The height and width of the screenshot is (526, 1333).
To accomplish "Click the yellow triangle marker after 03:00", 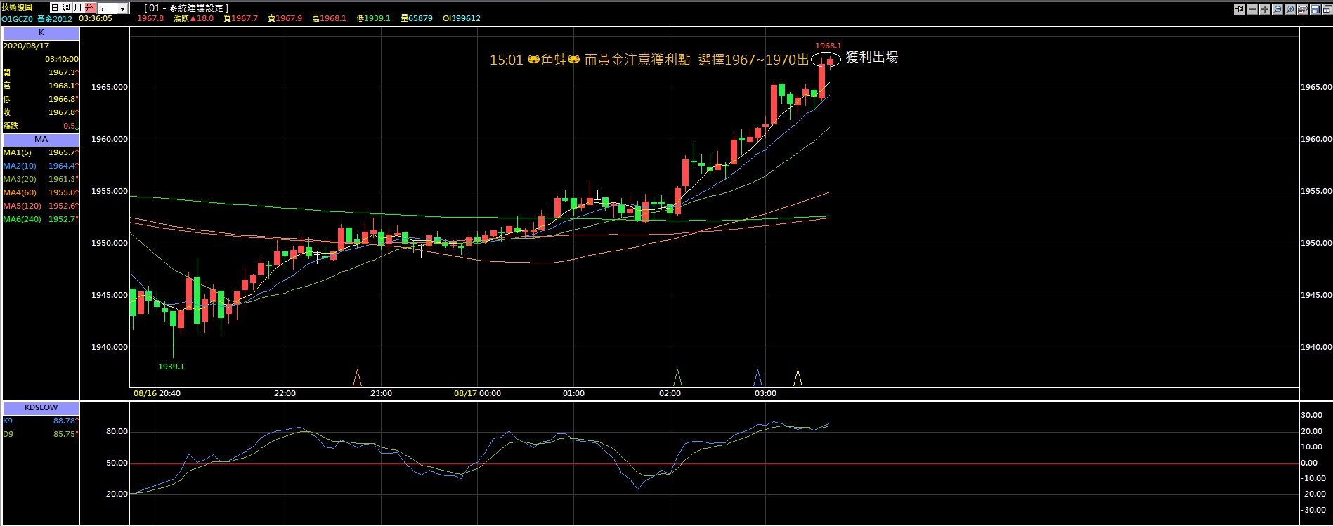I will pyautogui.click(x=798, y=378).
